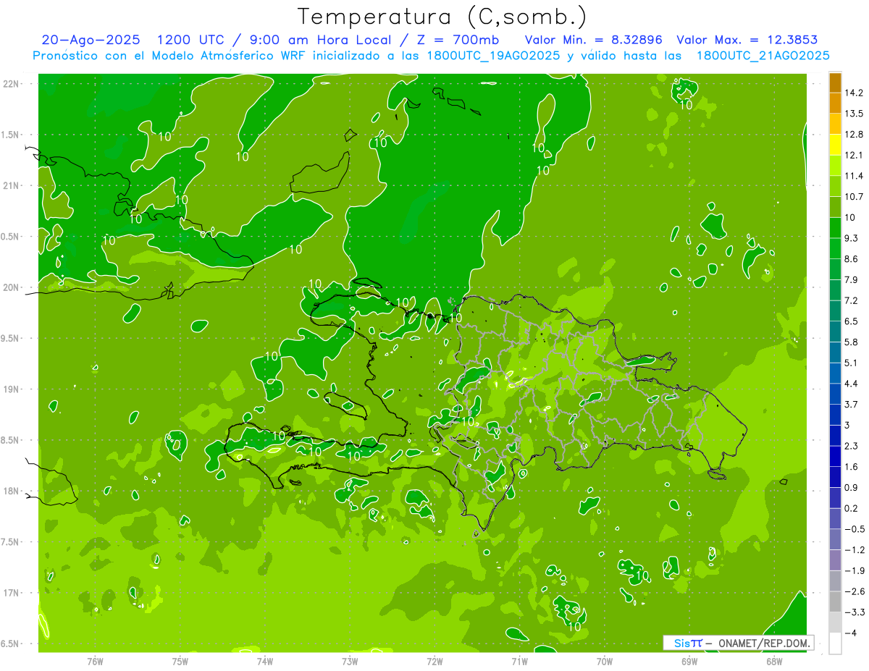Click the legend value '2.3'

point(852,445)
